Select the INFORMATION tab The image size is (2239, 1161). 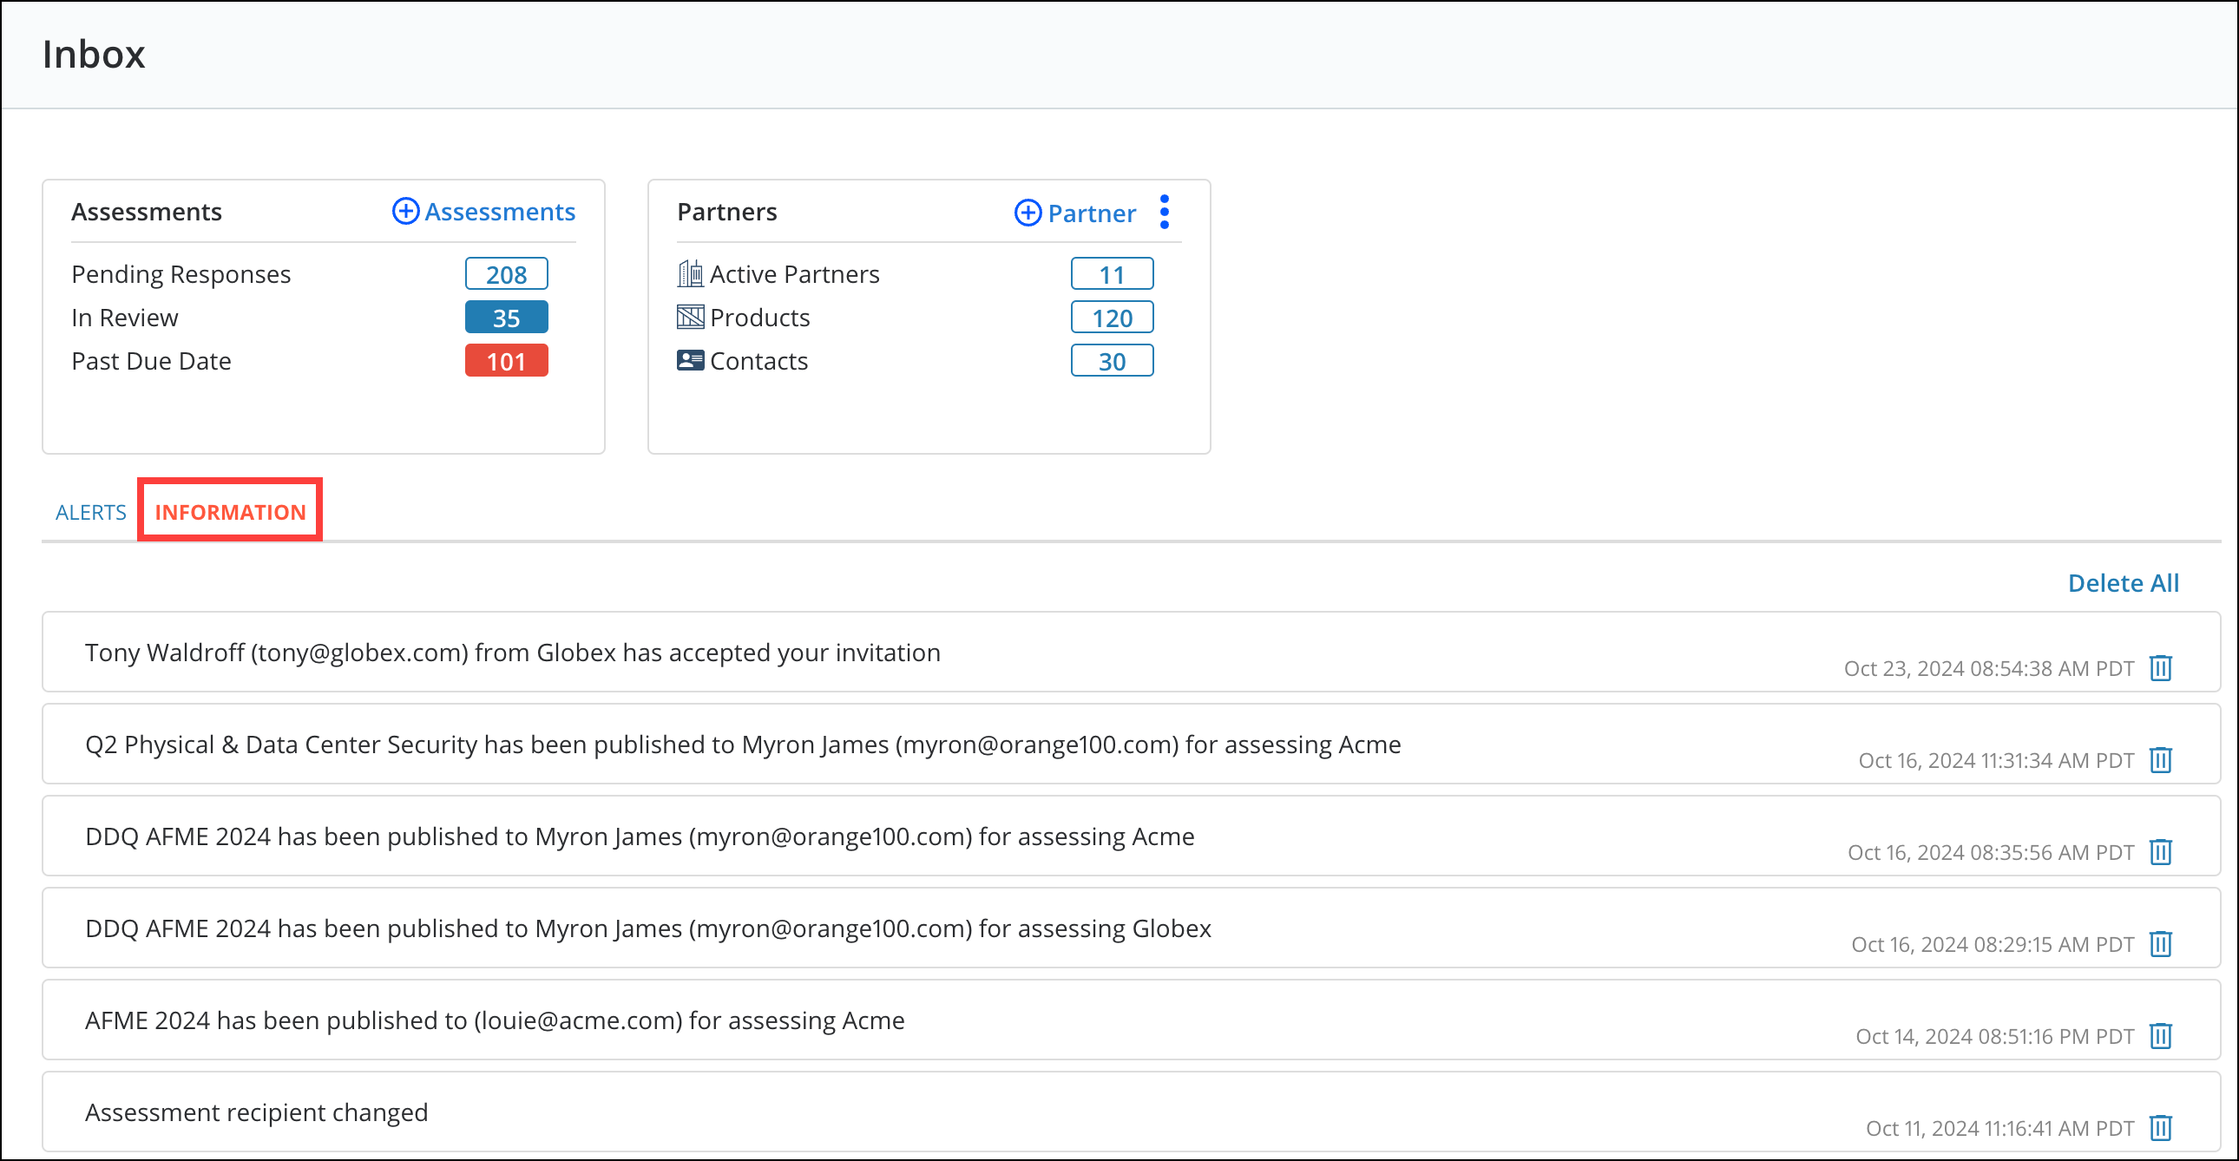pos(228,512)
